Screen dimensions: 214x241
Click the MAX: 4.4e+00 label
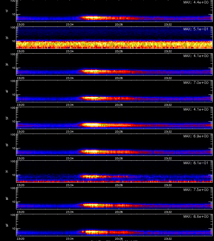(196, 2)
